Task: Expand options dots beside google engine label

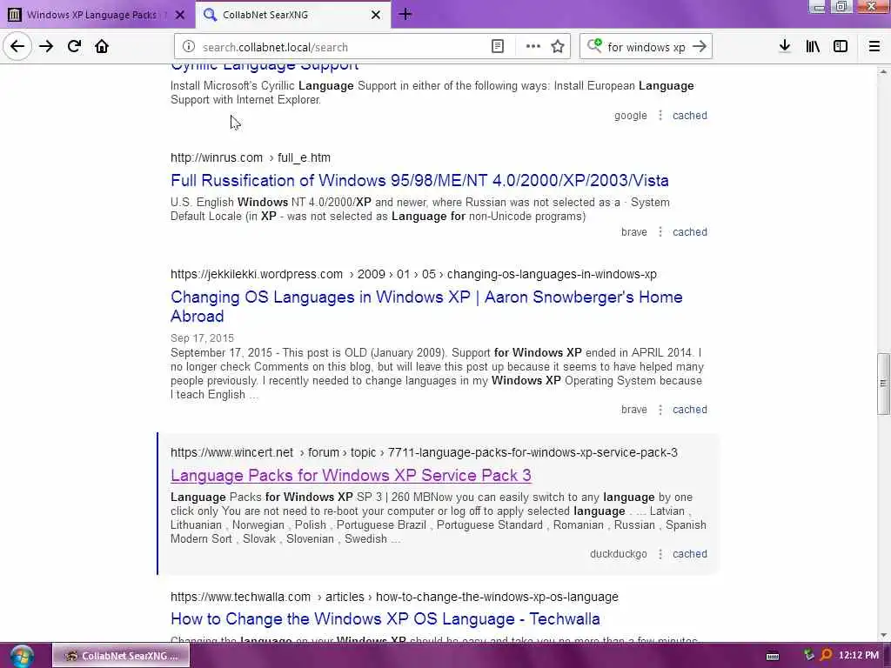Action: 660,116
